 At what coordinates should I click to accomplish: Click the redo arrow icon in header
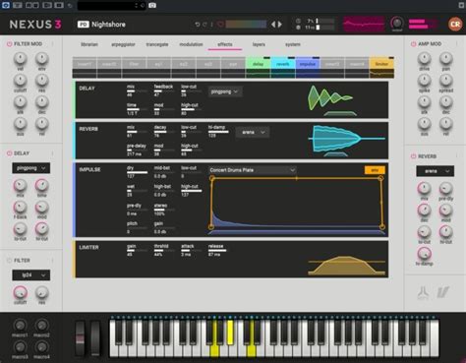tap(204, 25)
